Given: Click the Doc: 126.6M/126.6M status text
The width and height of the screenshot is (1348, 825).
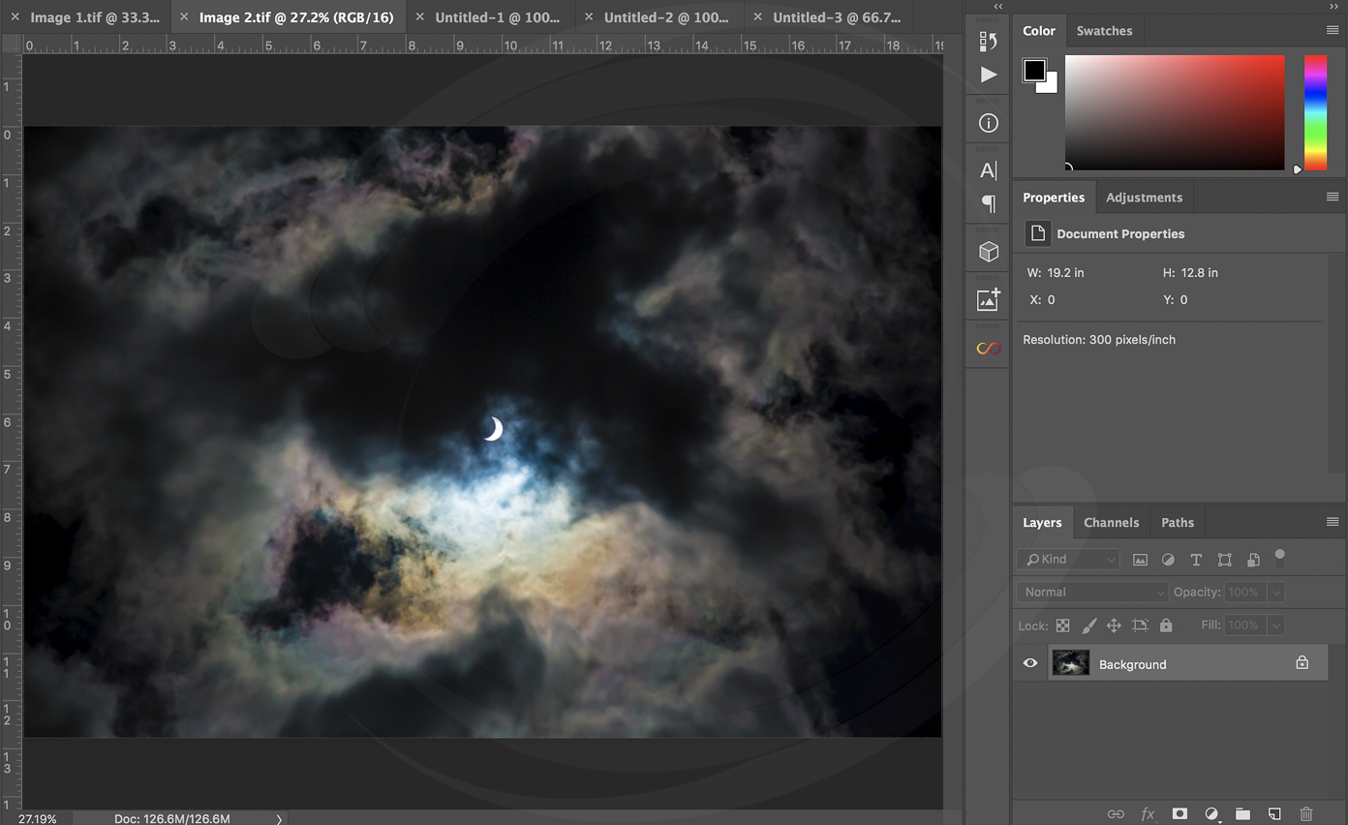Looking at the screenshot, I should pos(172,819).
